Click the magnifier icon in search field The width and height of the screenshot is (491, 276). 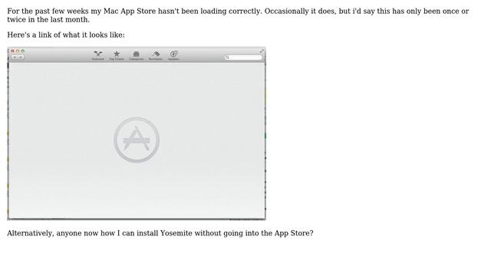pos(227,58)
